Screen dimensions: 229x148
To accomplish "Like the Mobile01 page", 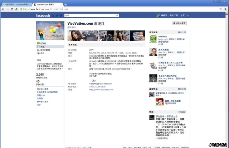I will [161, 44].
